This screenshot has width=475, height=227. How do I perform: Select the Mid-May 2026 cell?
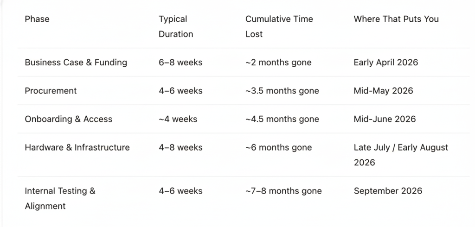(x=383, y=91)
